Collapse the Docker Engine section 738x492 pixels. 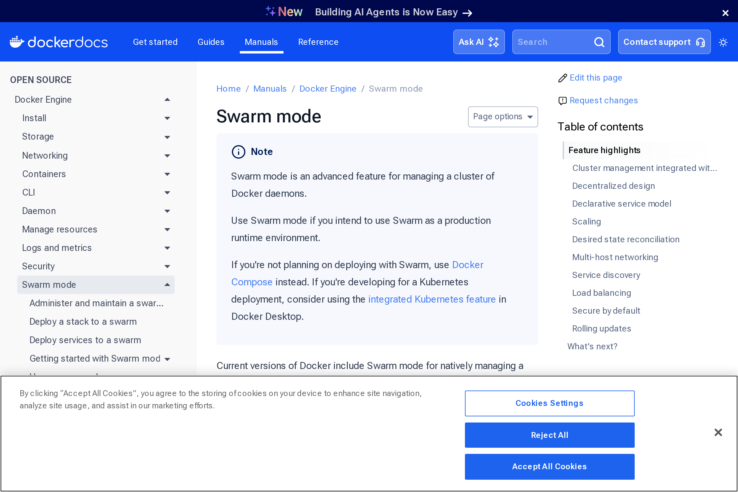click(x=167, y=100)
